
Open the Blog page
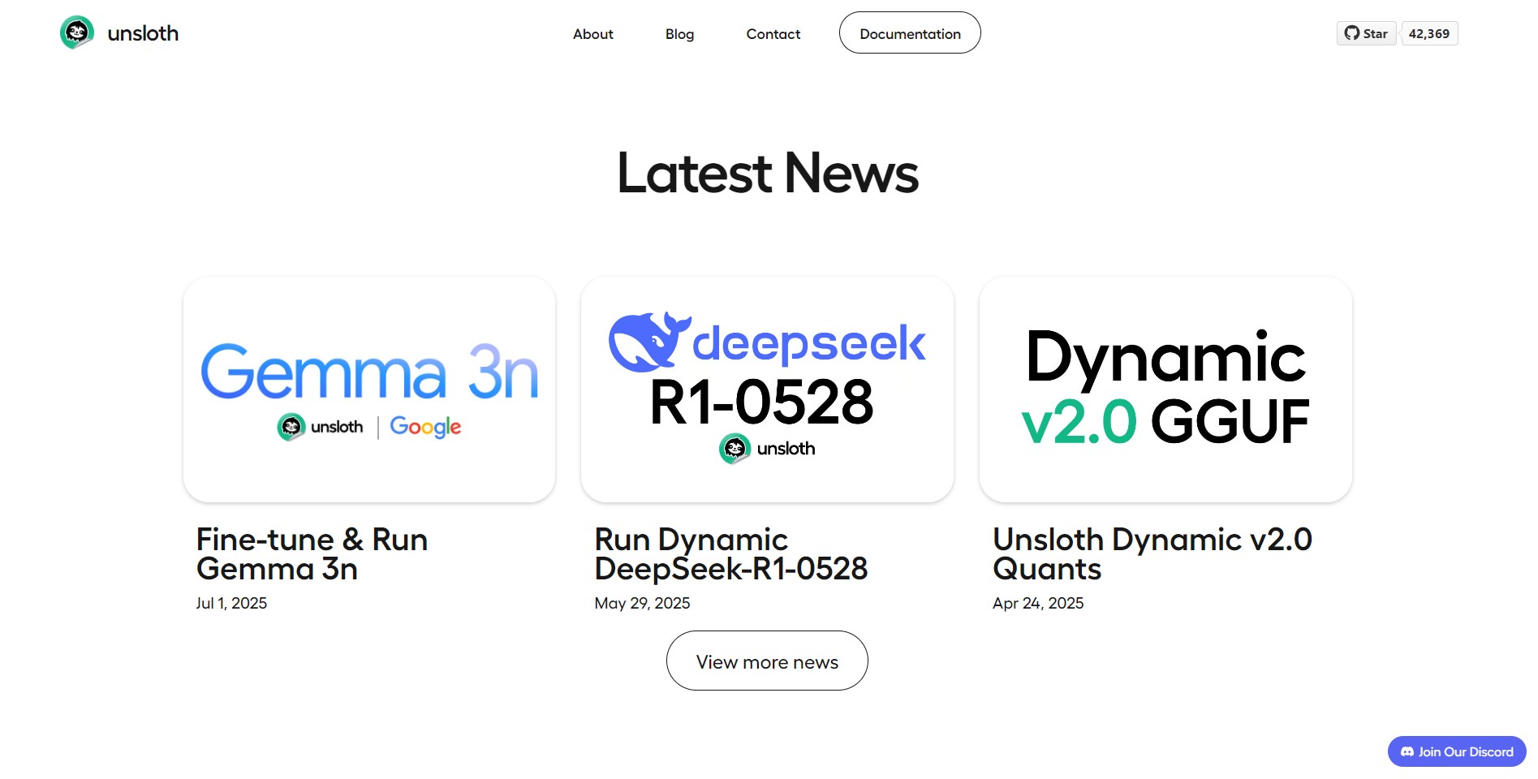tap(680, 34)
